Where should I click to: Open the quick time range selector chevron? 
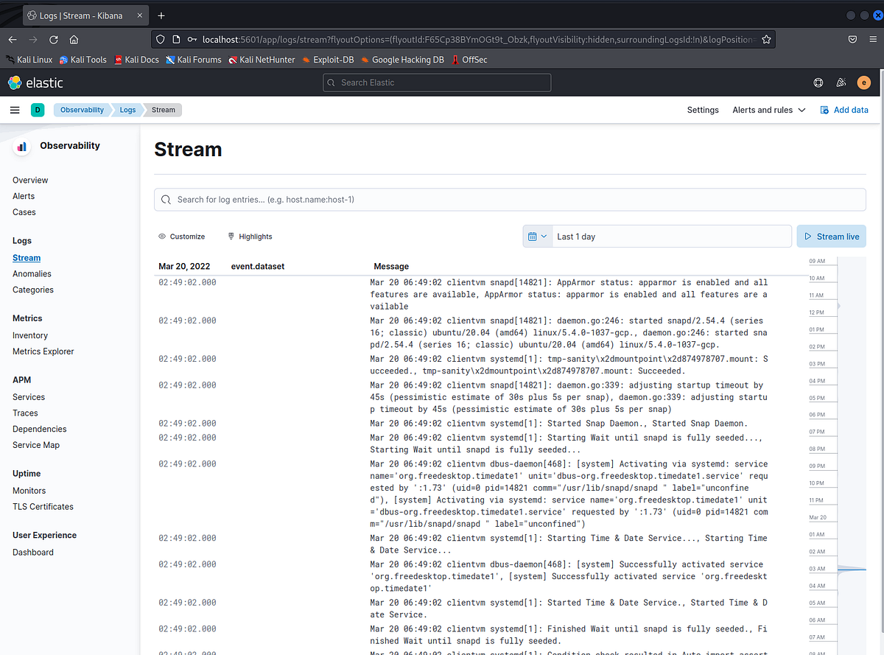tap(545, 236)
